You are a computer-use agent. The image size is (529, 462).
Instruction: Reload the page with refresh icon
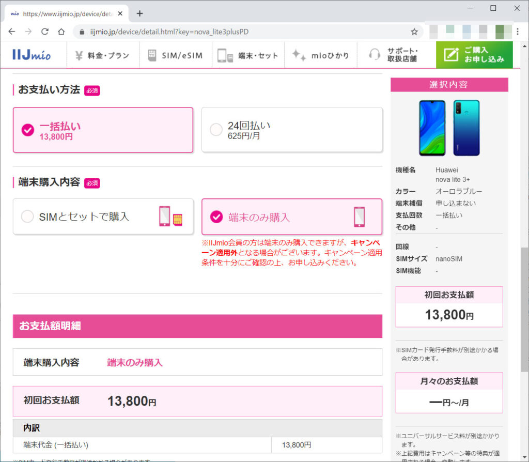click(x=45, y=32)
